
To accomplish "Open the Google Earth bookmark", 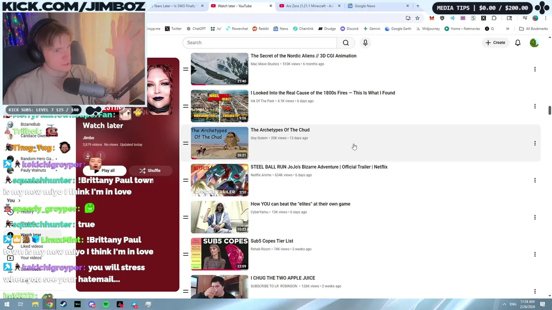I will 398,29.
